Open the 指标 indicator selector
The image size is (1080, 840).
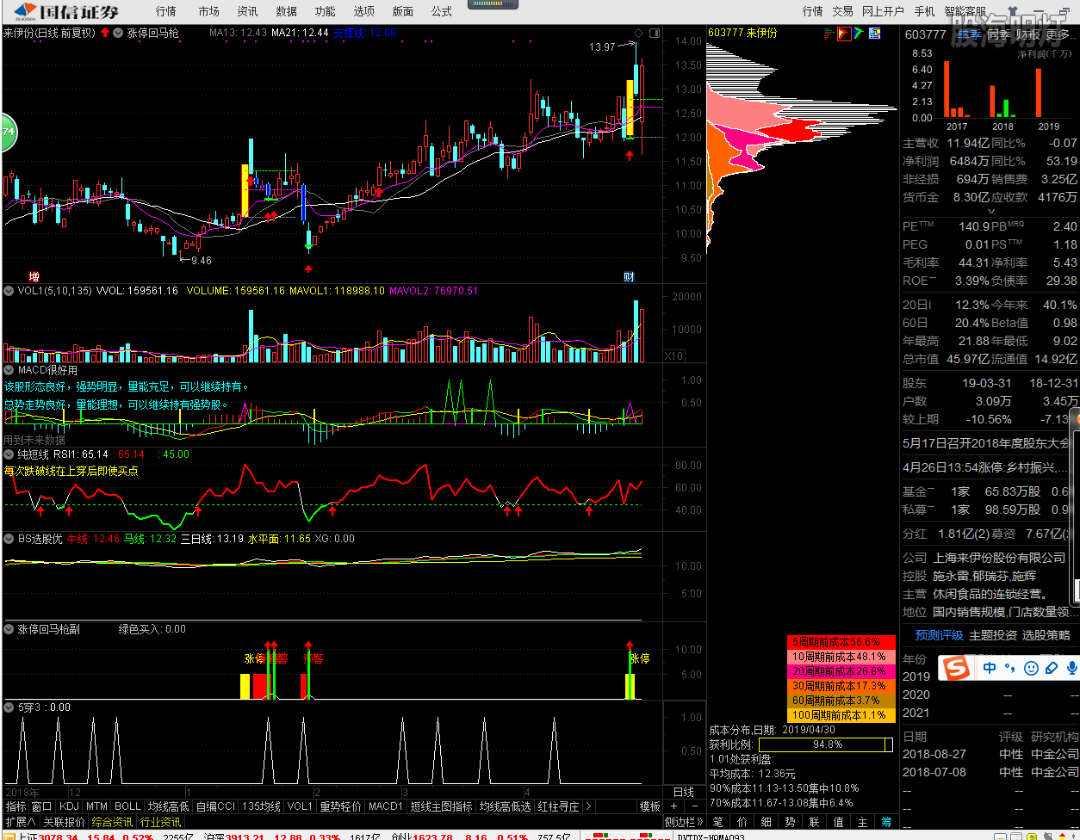tap(16, 806)
